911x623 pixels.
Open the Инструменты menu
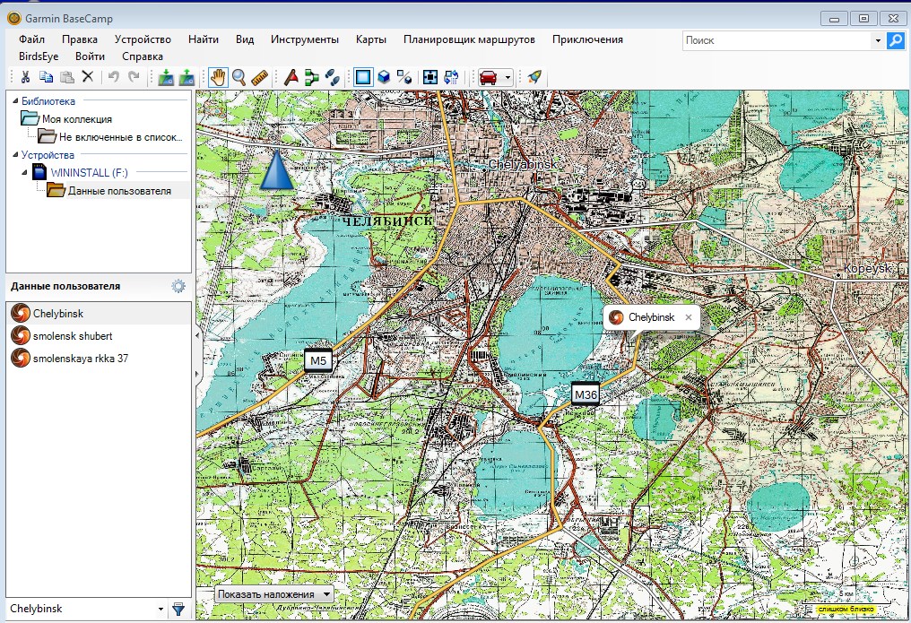pyautogui.click(x=304, y=39)
